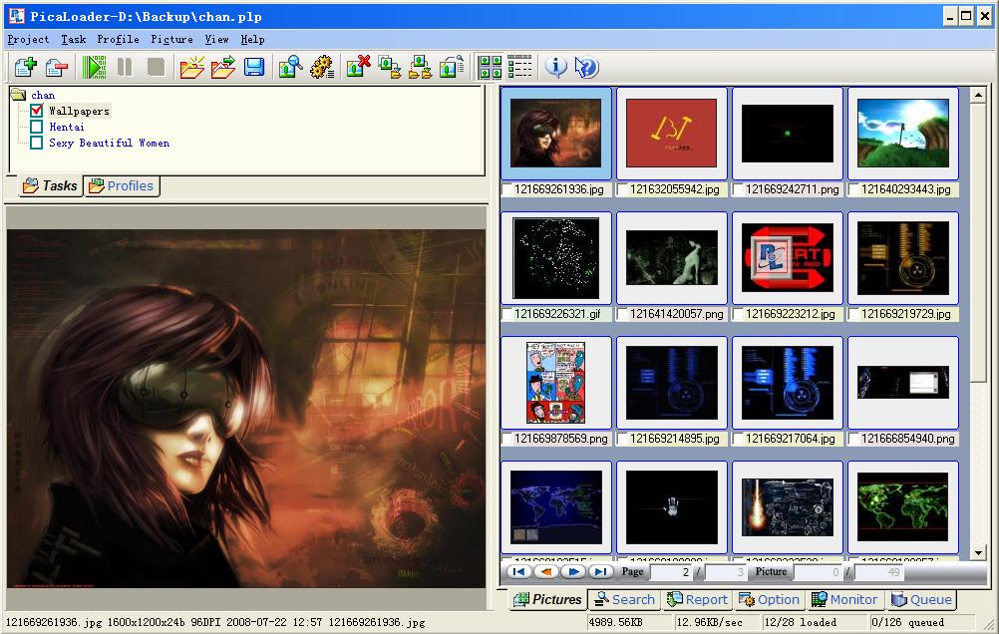Click the thumbnail scrollbar up arrow

click(x=978, y=96)
